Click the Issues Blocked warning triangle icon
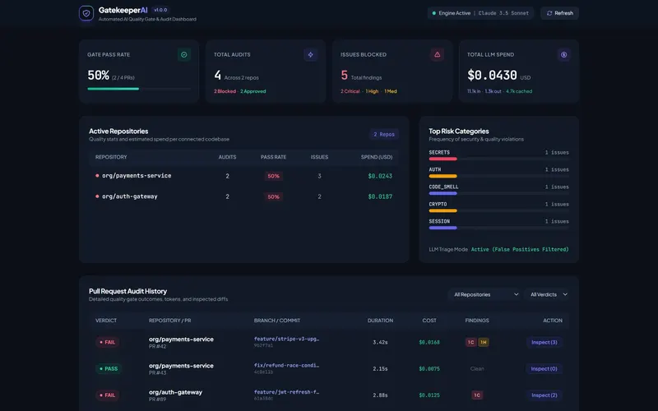This screenshot has height=411, width=658. [437, 54]
